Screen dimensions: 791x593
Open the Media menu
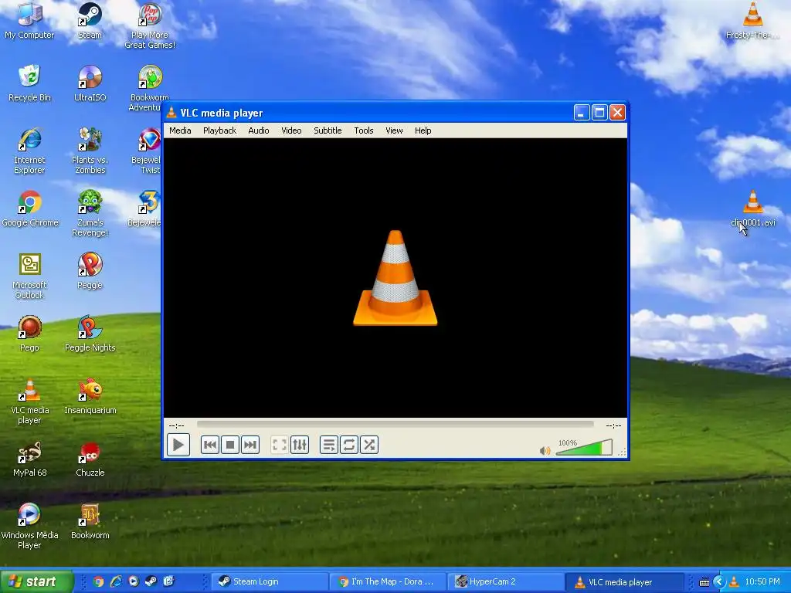tap(180, 130)
